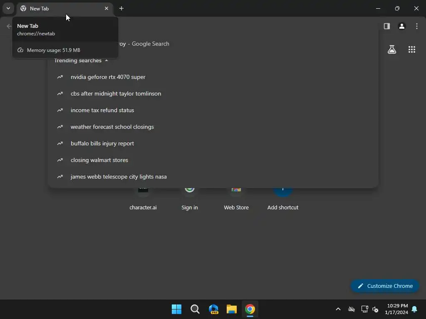Click trending icon beside closing walmart stores
The height and width of the screenshot is (319, 426).
60,160
